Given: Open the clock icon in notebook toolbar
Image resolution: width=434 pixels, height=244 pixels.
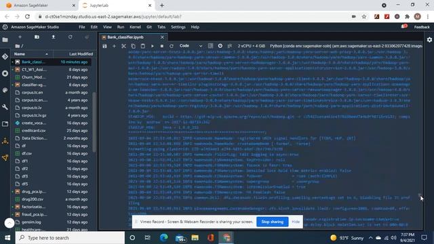Looking at the screenshot, I should (x=220, y=46).
